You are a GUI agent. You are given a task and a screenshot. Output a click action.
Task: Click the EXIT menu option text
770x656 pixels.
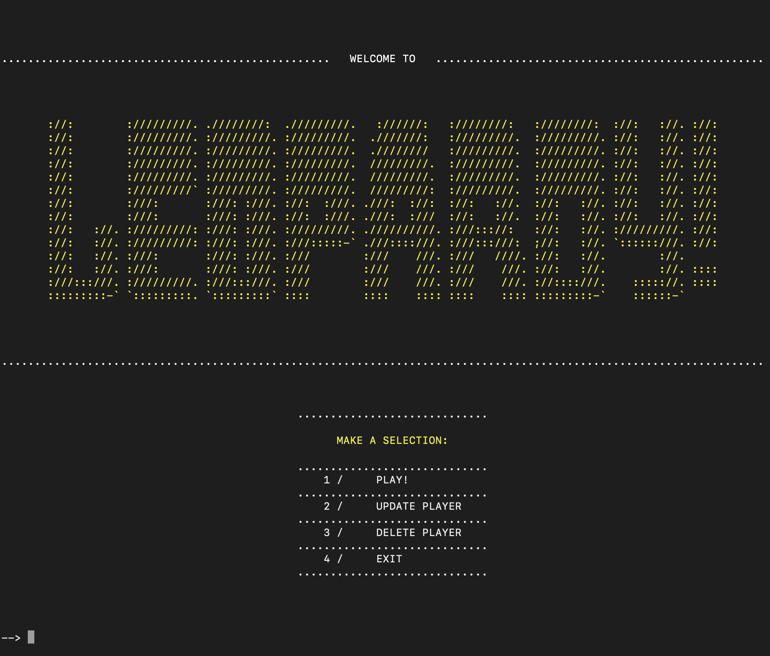[389, 559]
